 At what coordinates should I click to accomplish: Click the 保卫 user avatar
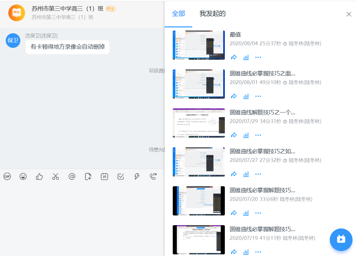click(13, 40)
